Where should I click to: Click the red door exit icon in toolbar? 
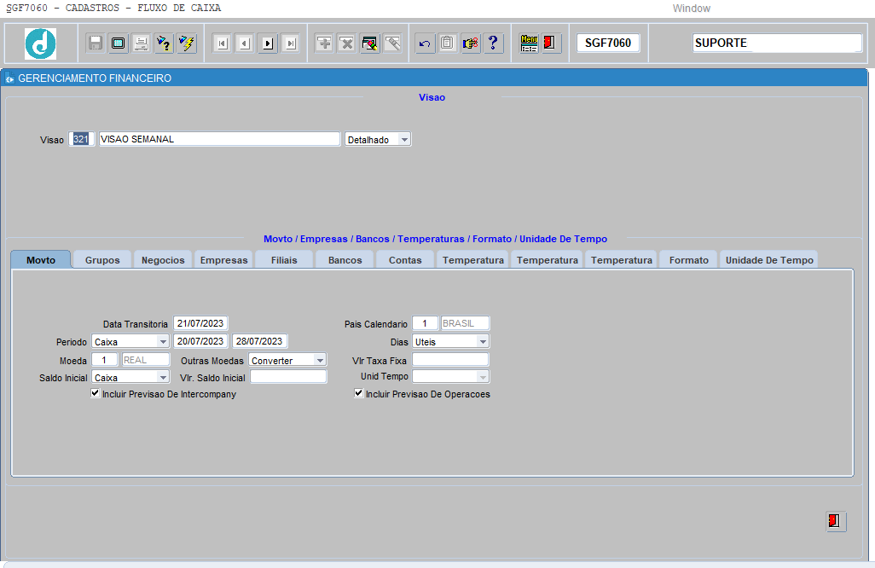(550, 43)
